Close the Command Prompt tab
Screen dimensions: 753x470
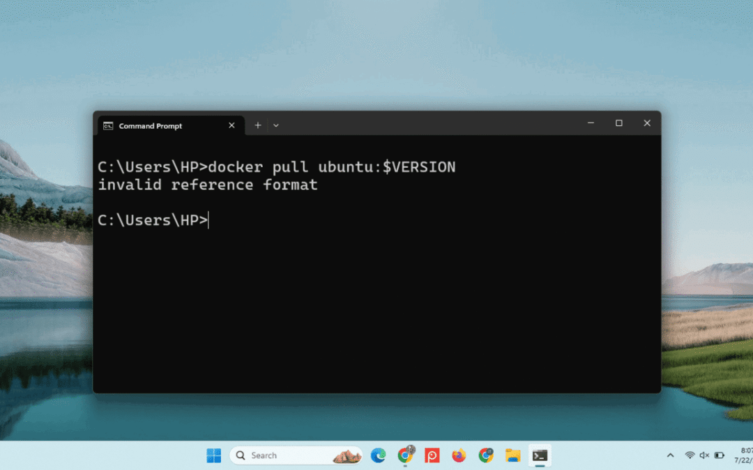click(231, 125)
